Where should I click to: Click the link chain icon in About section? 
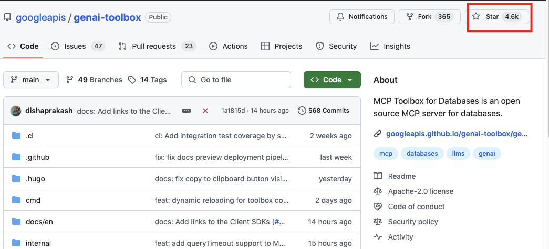377,134
